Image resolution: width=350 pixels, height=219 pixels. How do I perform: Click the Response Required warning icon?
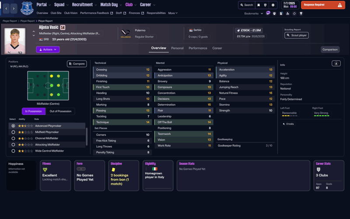coord(339,5)
